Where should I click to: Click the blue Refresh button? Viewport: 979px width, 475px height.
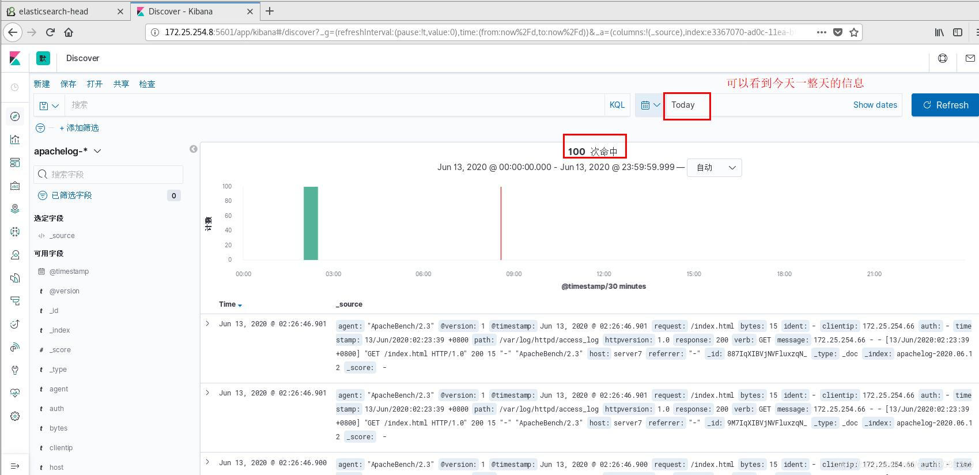[945, 105]
